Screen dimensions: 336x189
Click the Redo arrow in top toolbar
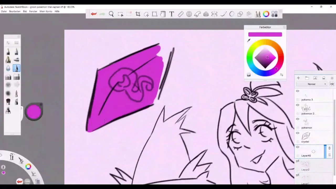click(x=102, y=14)
